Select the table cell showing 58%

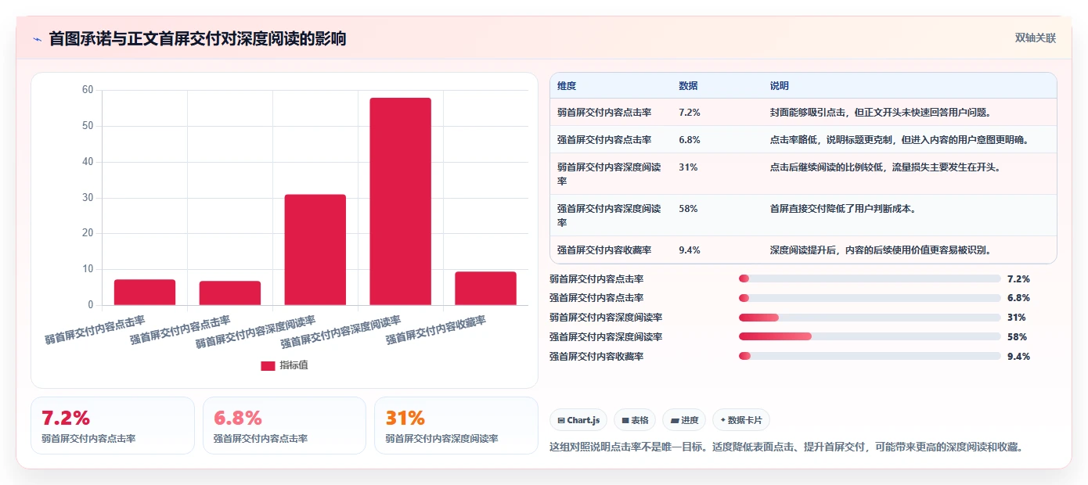pos(688,209)
